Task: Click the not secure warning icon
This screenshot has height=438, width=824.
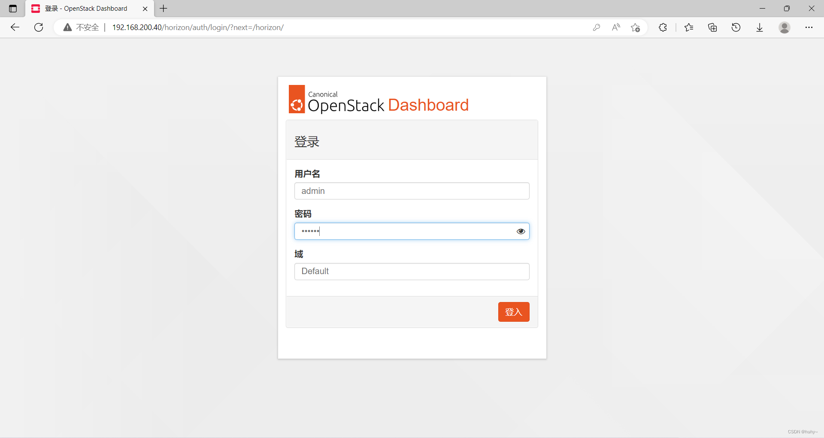Action: [67, 27]
